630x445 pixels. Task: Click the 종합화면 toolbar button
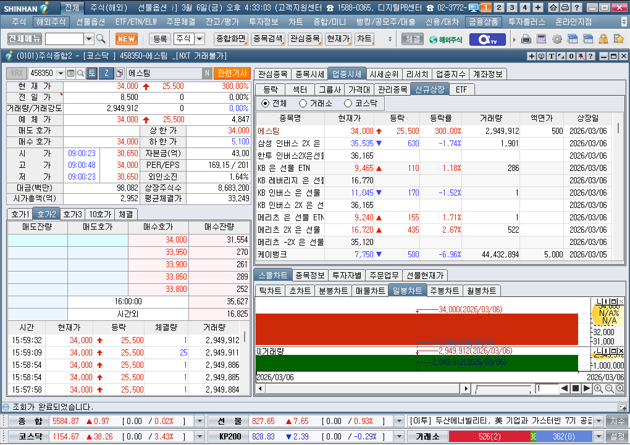(230, 39)
